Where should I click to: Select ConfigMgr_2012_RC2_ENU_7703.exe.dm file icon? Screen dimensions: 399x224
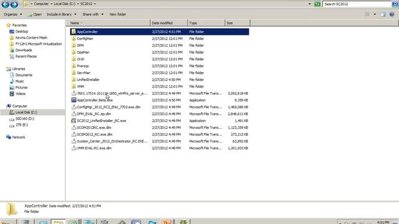point(74,107)
